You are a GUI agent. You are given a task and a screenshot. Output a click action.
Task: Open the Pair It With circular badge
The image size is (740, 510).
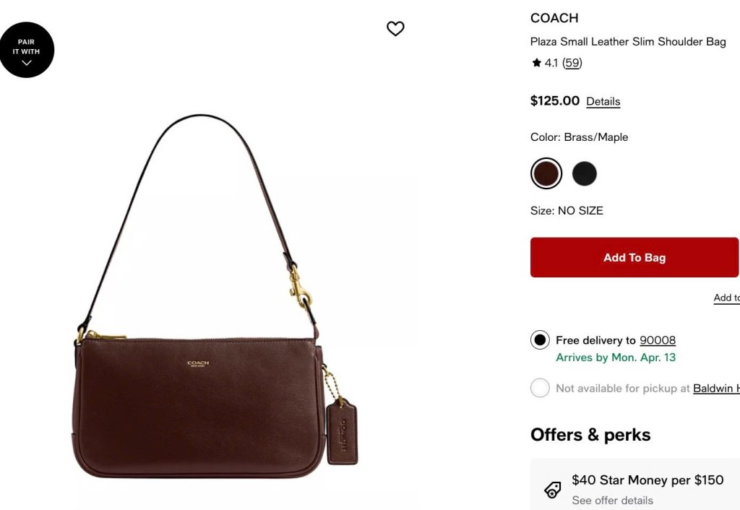click(27, 50)
